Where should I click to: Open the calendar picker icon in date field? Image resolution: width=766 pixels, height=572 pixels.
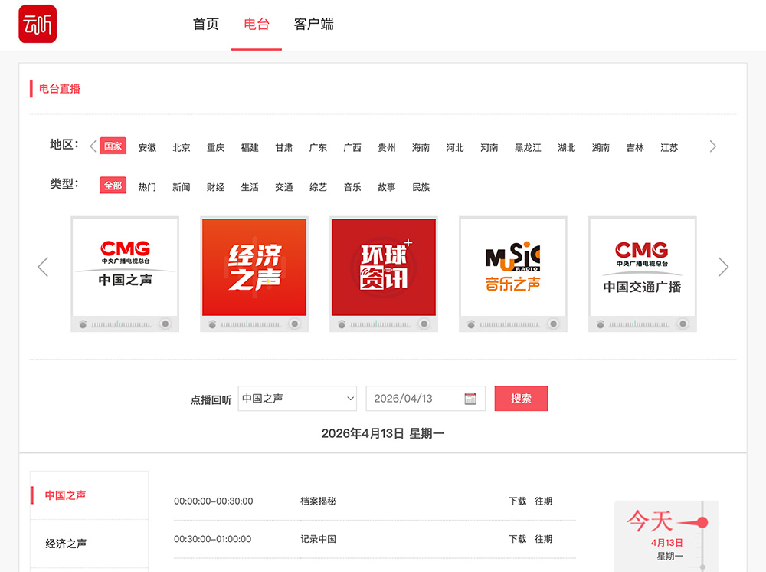(x=470, y=399)
